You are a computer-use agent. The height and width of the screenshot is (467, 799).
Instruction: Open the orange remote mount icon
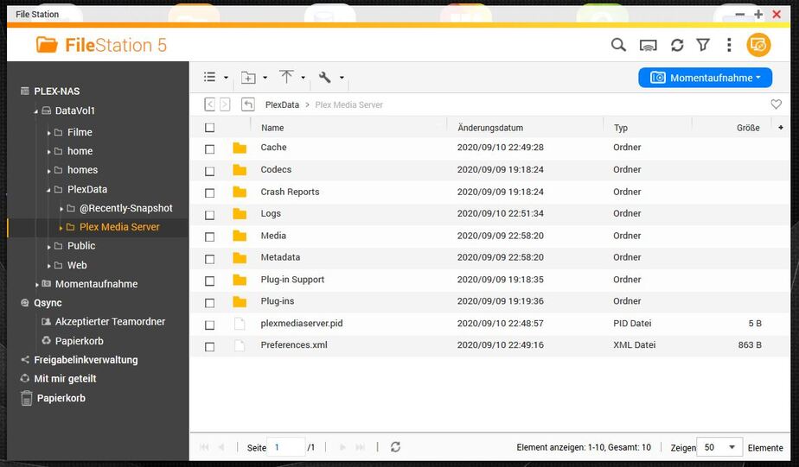pyautogui.click(x=758, y=45)
